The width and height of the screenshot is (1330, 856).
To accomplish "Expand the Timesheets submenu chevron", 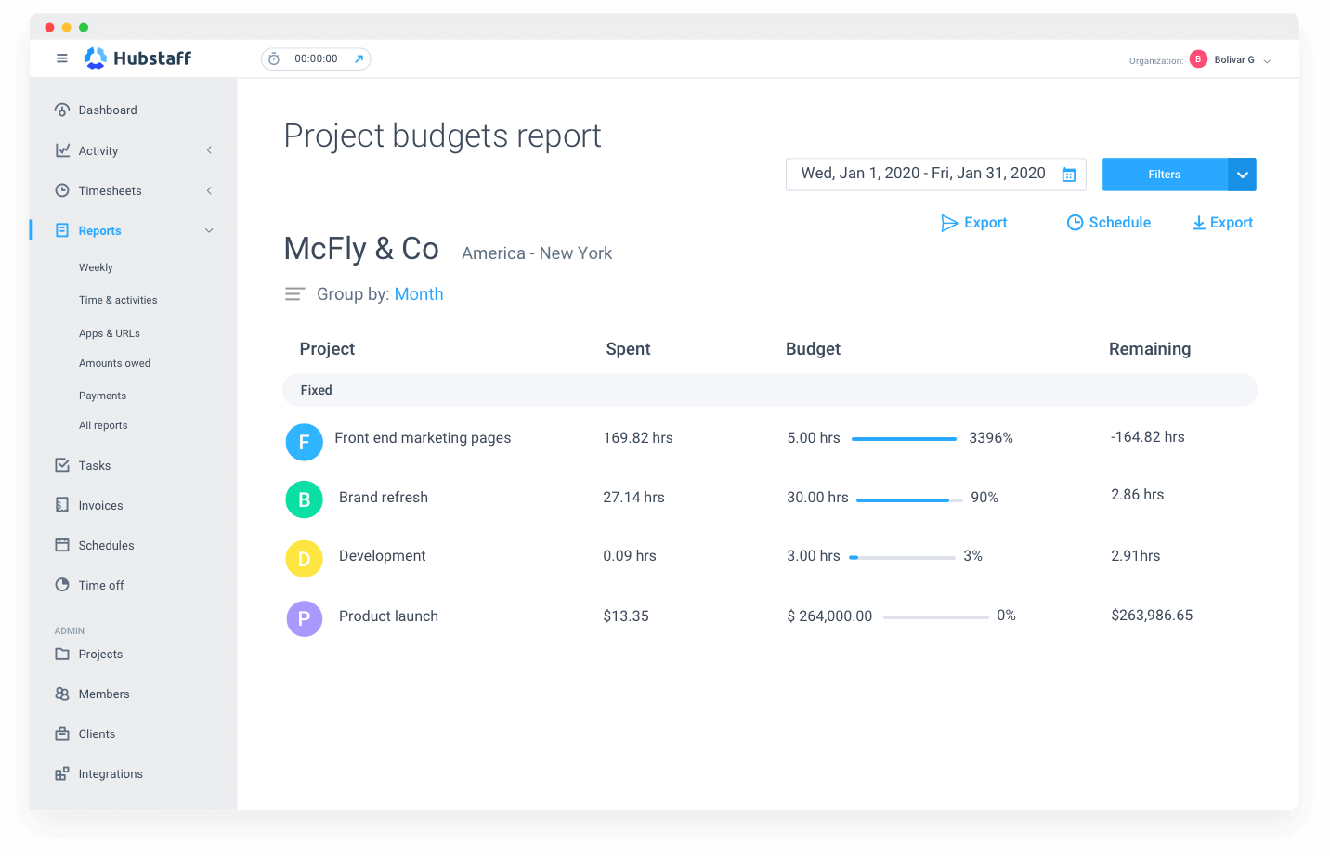I will pyautogui.click(x=209, y=190).
